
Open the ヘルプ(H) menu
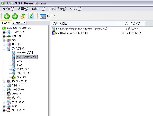tap(76, 9)
